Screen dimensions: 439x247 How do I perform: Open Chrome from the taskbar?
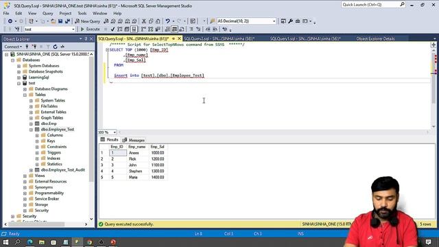pos(90,242)
